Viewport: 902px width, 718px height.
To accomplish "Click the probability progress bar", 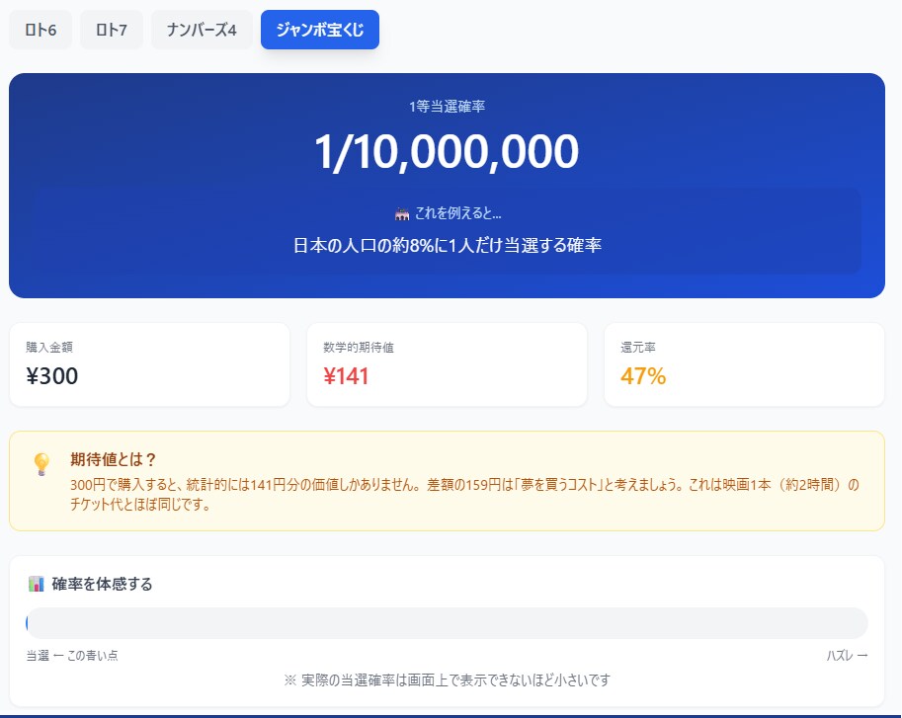I will click(x=447, y=623).
